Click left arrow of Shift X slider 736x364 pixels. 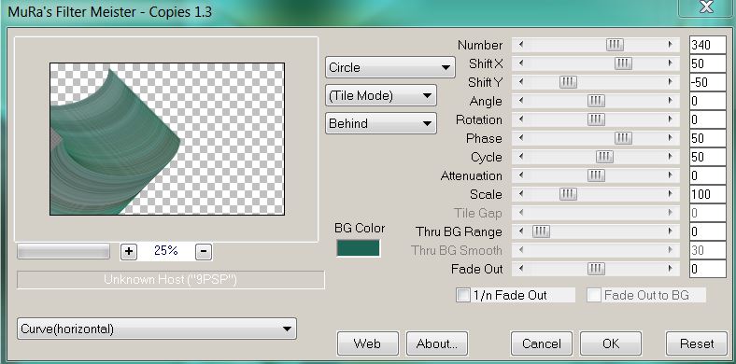521,63
